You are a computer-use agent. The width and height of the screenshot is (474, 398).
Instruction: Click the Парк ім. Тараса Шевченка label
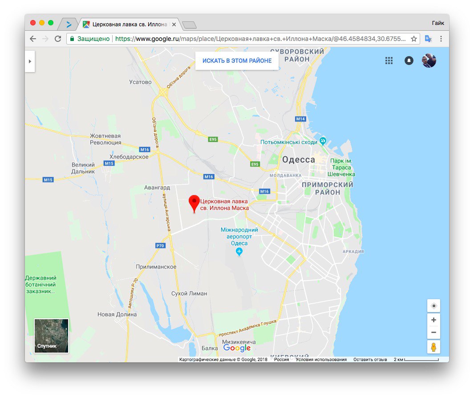[x=341, y=167]
